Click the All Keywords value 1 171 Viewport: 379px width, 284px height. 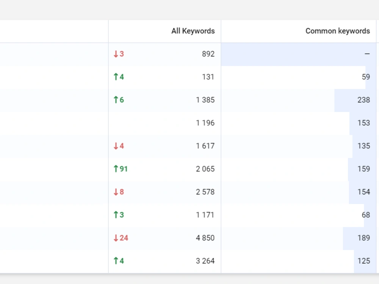205,215
